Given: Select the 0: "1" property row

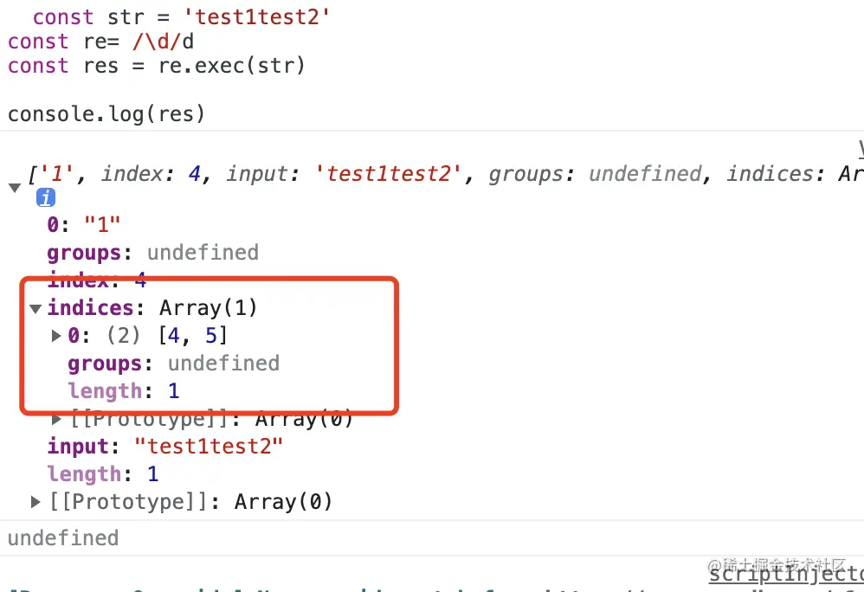Looking at the screenshot, I should point(83,225).
